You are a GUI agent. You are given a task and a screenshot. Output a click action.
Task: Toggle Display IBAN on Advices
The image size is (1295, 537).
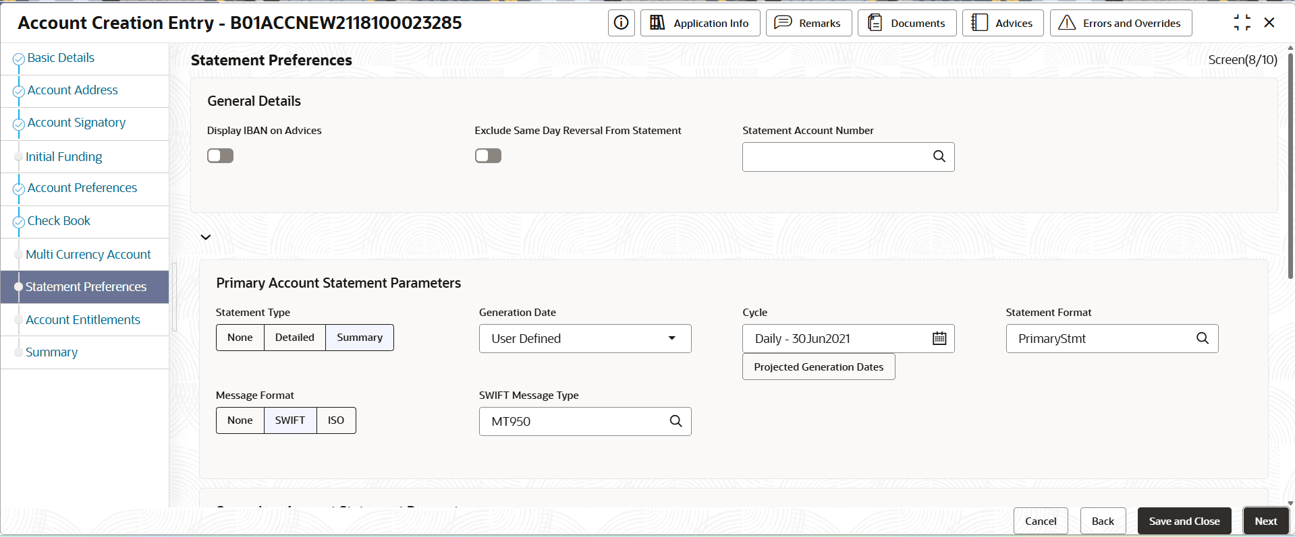pyautogui.click(x=220, y=156)
